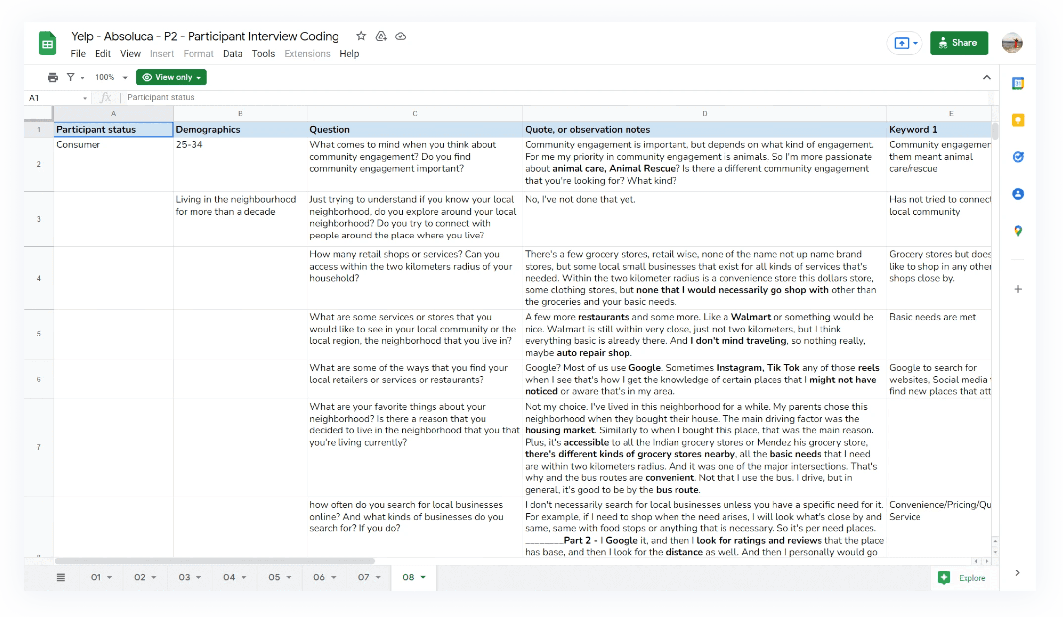
Task: Star this spreadsheet document
Action: (361, 36)
